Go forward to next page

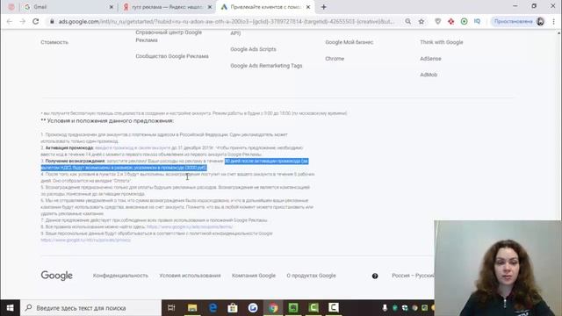point(22,21)
